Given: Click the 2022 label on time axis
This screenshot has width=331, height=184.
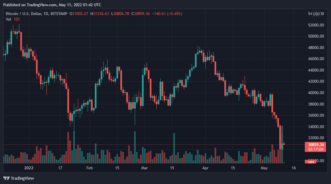Looking at the screenshot, I should pos(29,168).
